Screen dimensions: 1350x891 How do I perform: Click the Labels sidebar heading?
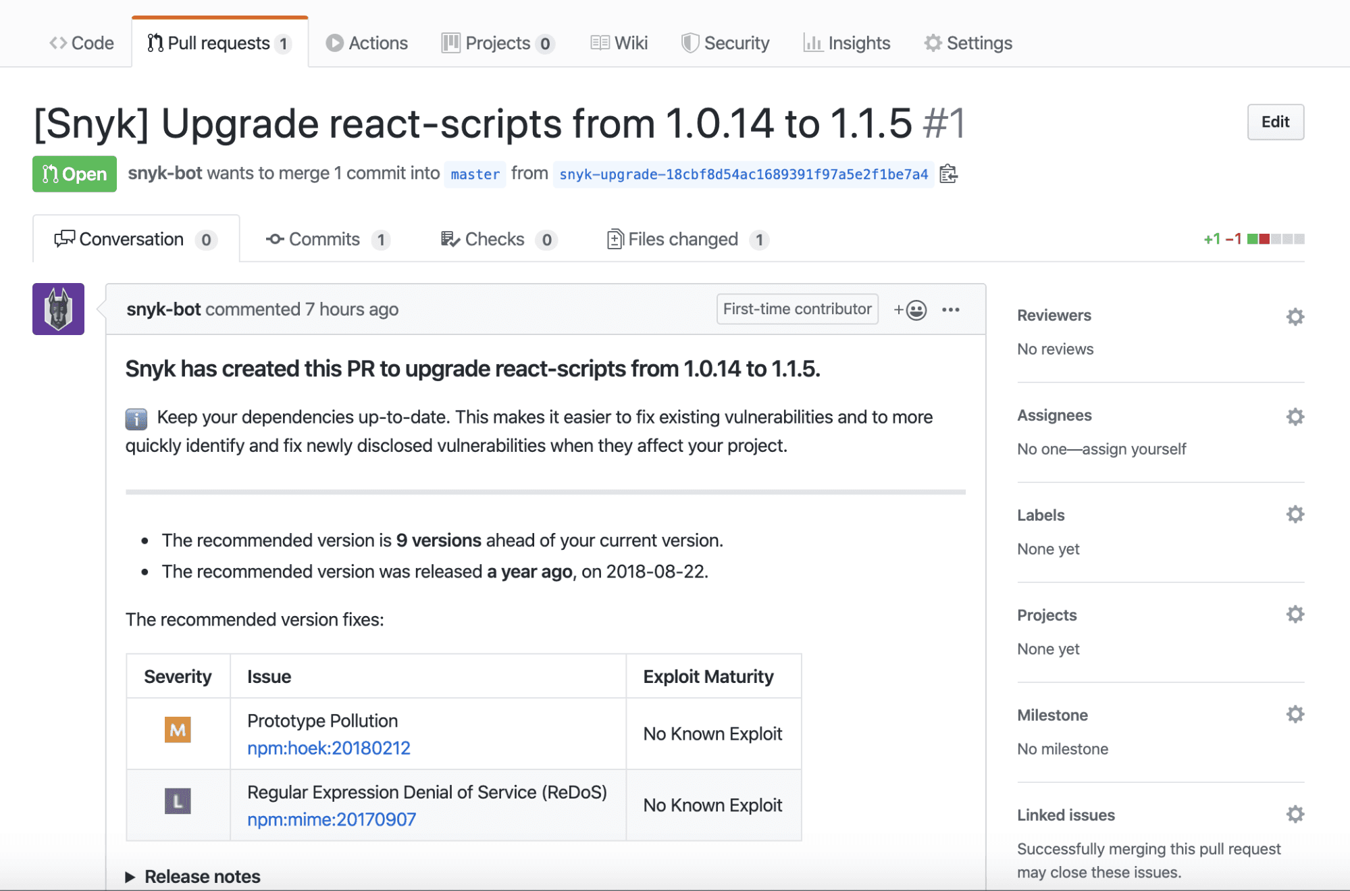1041,515
